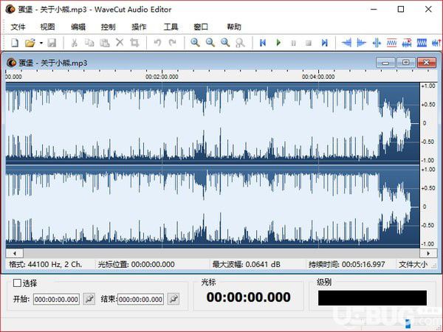Click the Redo arrow icon

tap(172, 43)
